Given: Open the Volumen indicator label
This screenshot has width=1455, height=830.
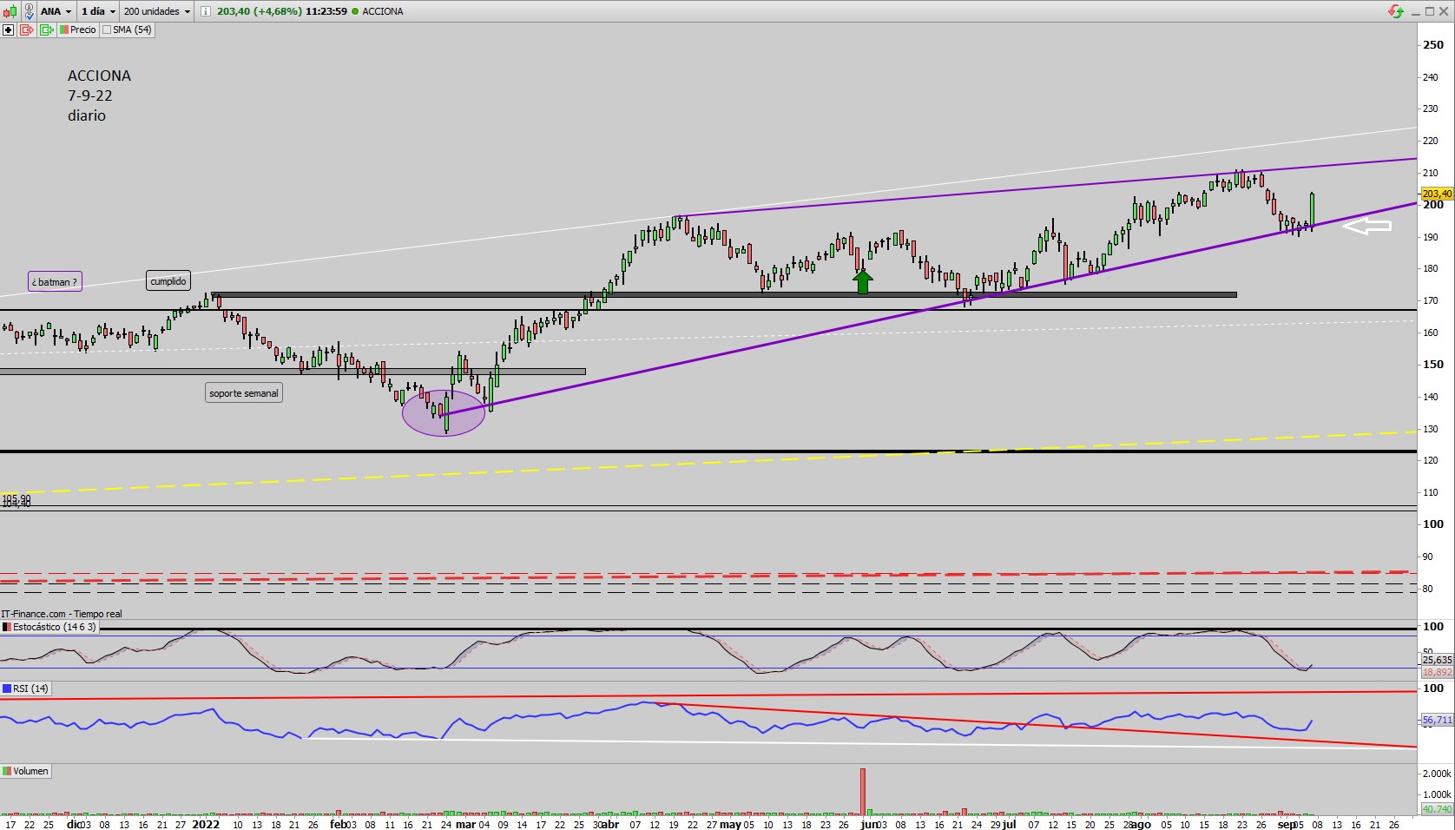Looking at the screenshot, I should (x=26, y=771).
